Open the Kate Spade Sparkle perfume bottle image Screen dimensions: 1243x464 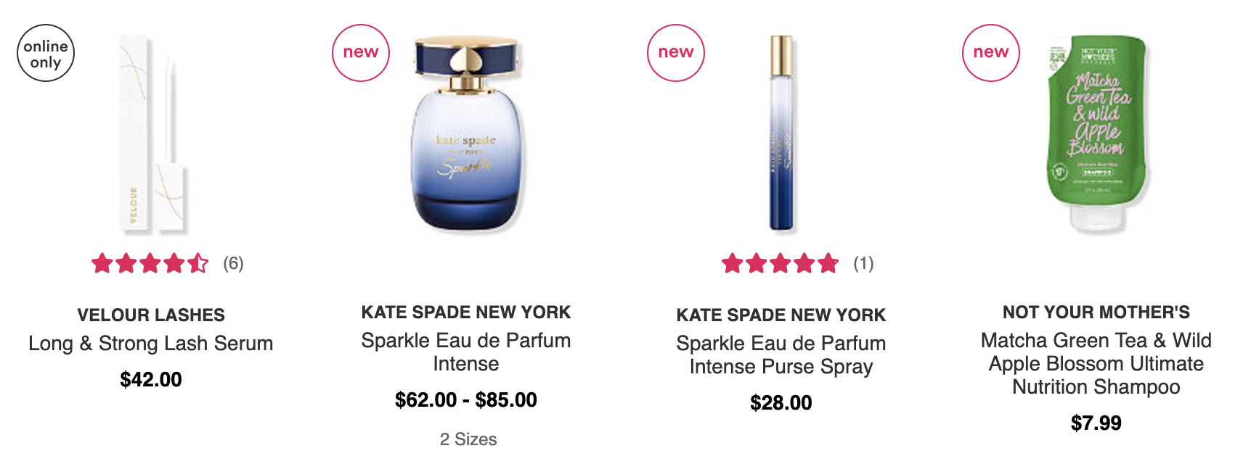coord(466,135)
